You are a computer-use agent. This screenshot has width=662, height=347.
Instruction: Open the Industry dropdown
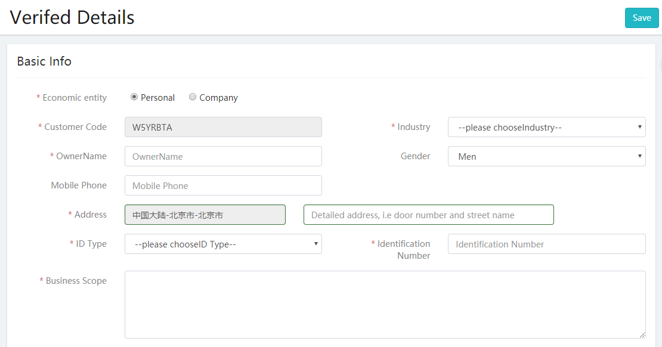(546, 127)
